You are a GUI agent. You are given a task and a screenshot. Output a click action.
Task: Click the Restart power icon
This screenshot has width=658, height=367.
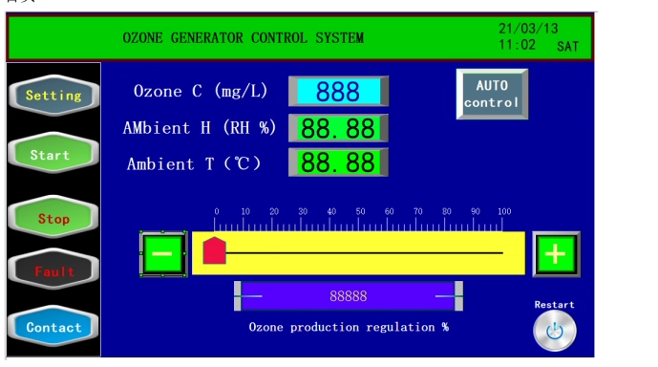pos(554,332)
